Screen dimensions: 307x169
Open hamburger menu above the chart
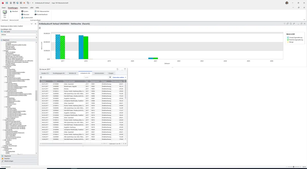tap(40, 28)
